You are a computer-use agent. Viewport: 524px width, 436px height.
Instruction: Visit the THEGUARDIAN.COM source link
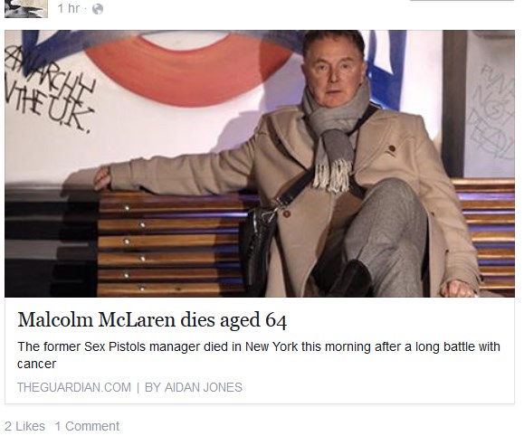(x=74, y=387)
